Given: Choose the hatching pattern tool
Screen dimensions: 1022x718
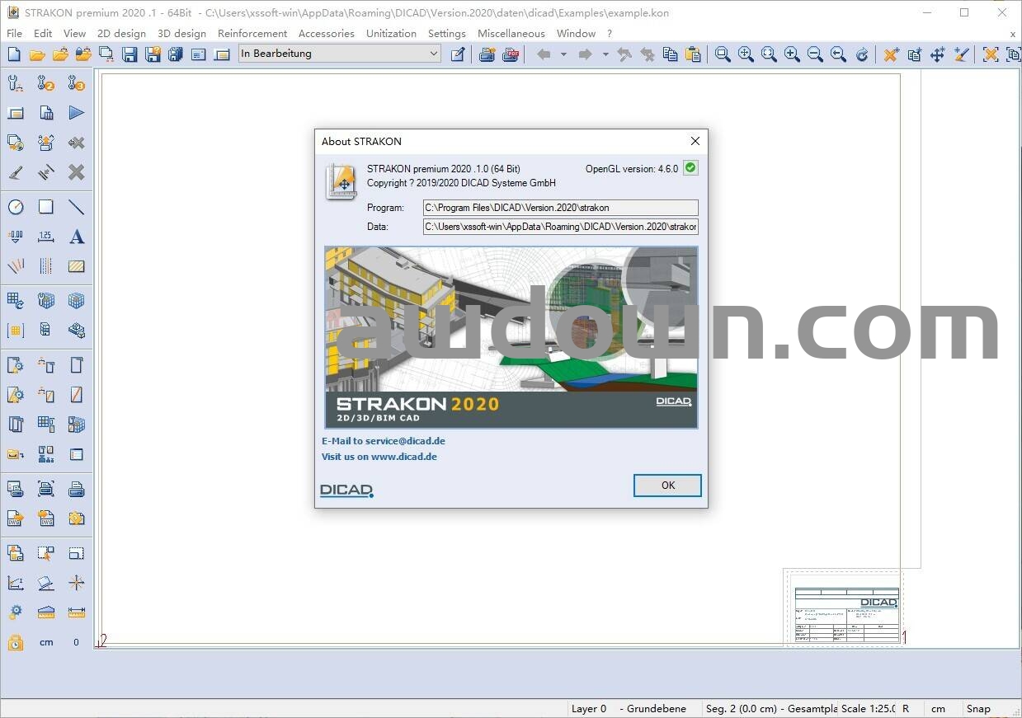Looking at the screenshot, I should click(77, 266).
